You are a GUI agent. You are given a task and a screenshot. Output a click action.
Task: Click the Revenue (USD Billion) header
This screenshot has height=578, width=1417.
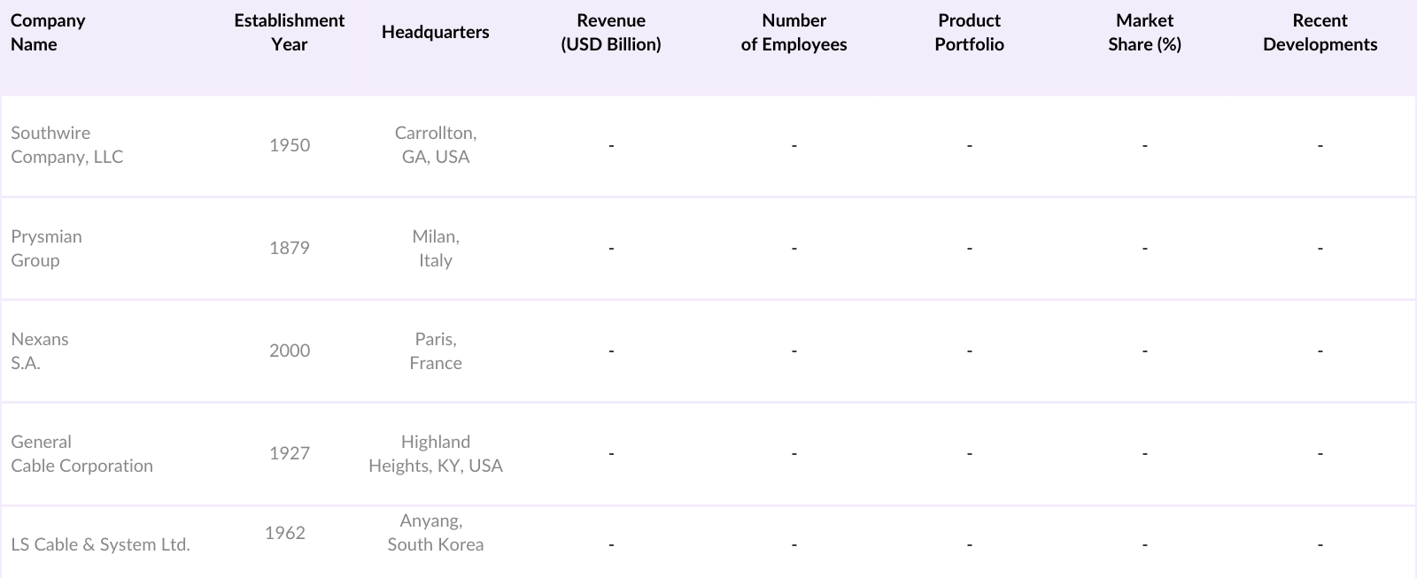(x=610, y=33)
